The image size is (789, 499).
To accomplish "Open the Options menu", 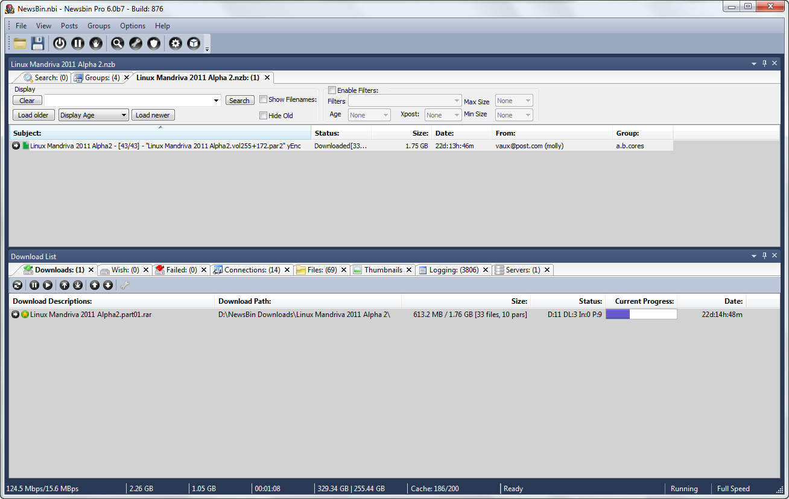I will [x=133, y=26].
